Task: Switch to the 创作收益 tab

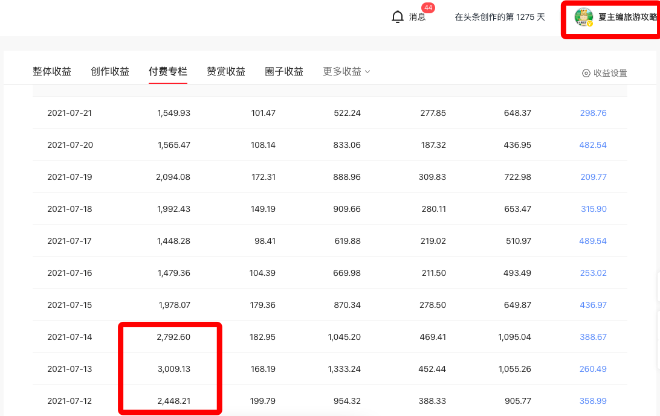Action: (x=109, y=71)
